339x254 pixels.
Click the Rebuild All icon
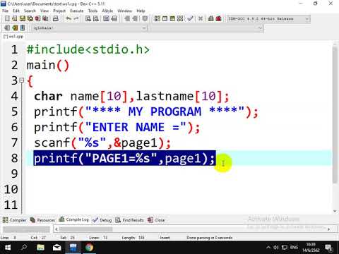click(180, 18)
